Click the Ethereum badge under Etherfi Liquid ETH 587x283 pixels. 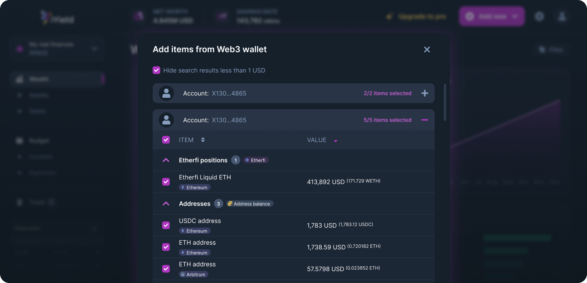pyautogui.click(x=194, y=187)
